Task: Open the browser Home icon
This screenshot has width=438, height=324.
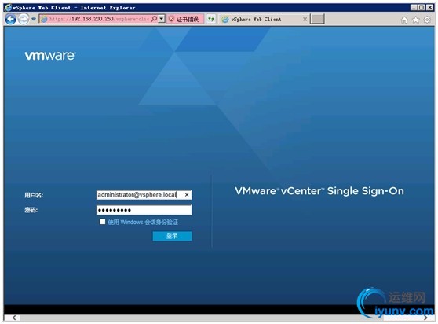Action: 404,20
